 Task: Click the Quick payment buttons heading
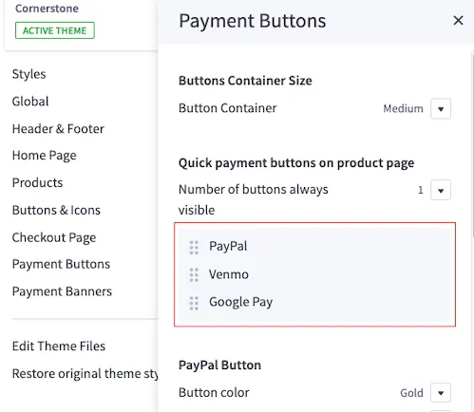(296, 163)
